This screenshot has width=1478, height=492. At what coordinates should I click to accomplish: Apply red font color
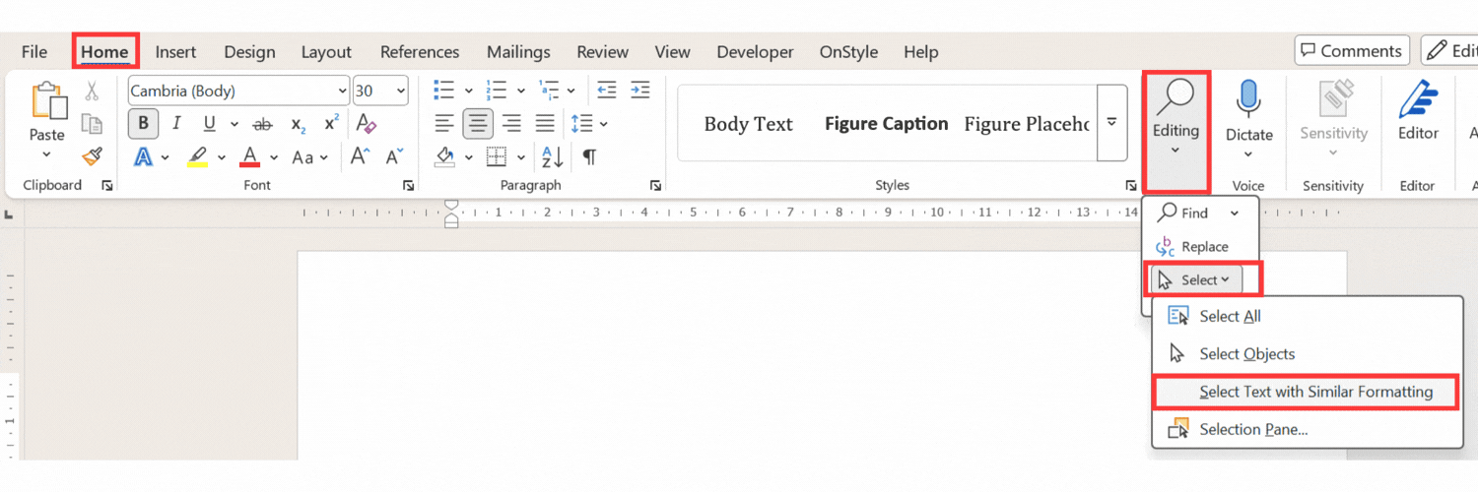pyautogui.click(x=250, y=156)
